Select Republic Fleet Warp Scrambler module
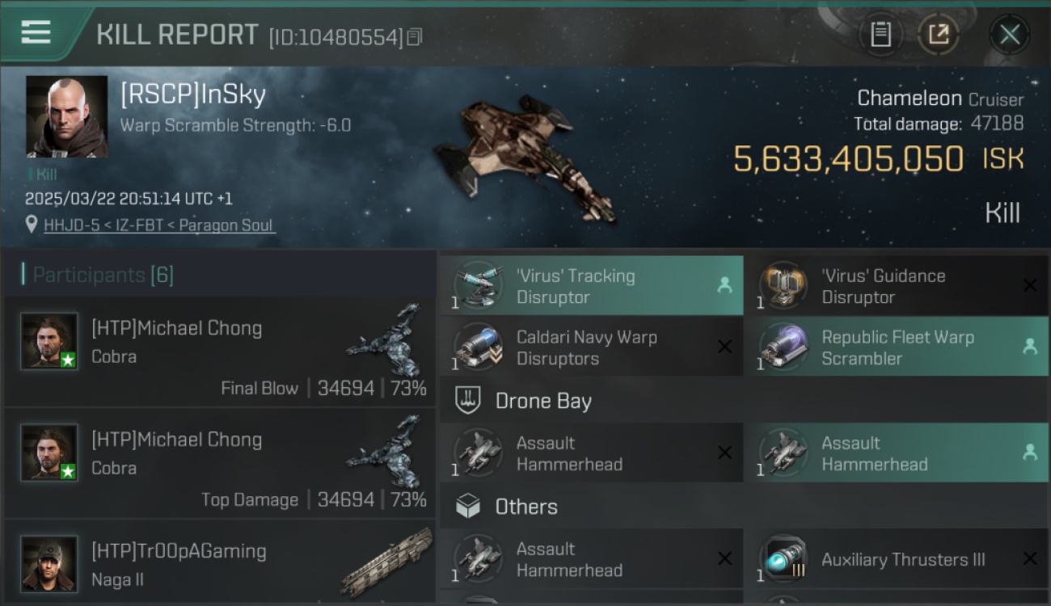The width and height of the screenshot is (1051, 606). tap(897, 347)
